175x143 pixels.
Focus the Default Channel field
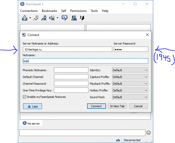point(71,77)
